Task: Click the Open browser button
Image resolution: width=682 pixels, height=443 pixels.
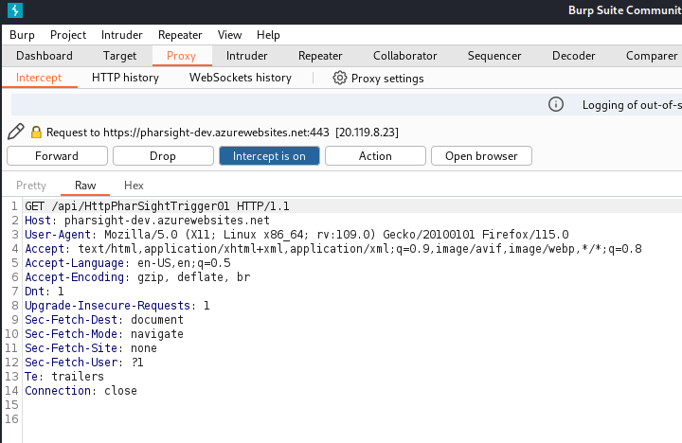Action: click(481, 156)
